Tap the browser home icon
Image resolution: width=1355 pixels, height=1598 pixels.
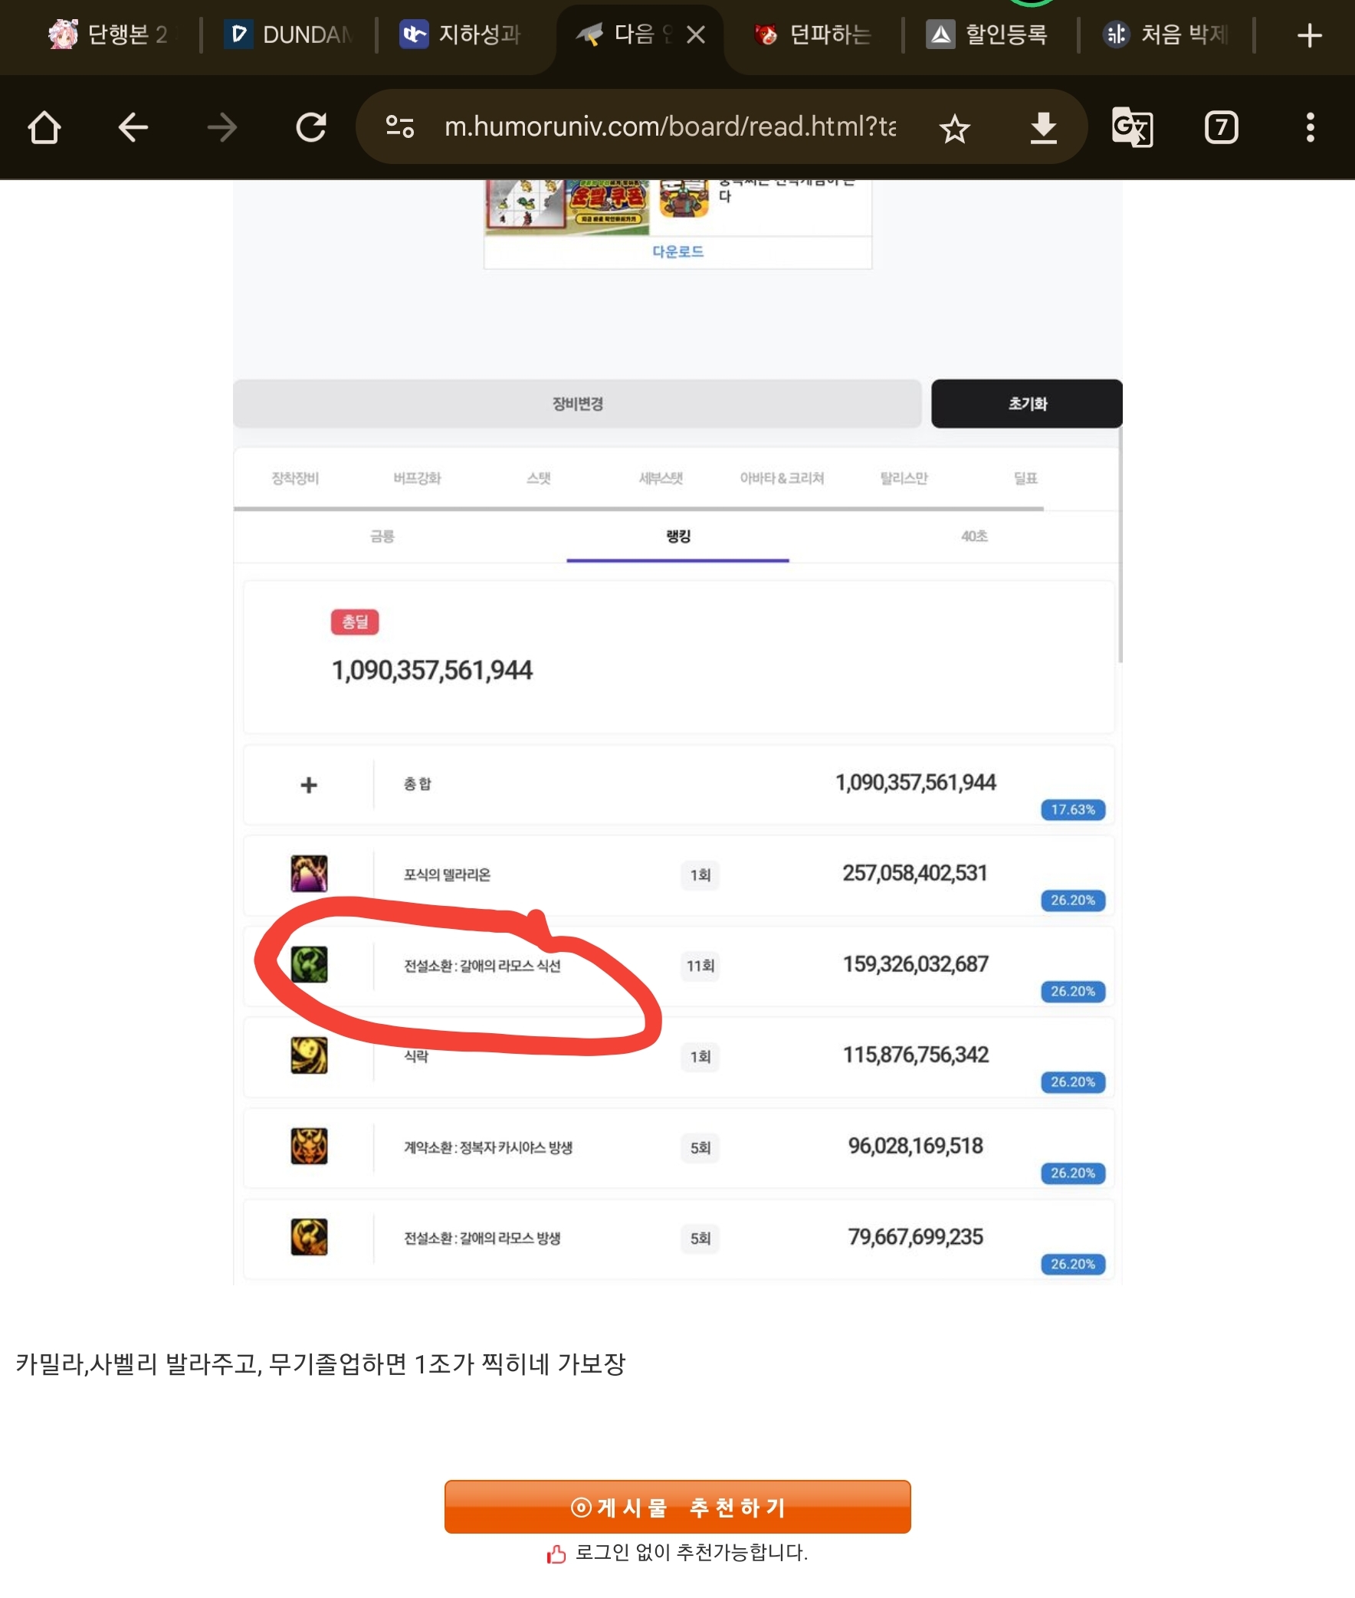coord(44,126)
